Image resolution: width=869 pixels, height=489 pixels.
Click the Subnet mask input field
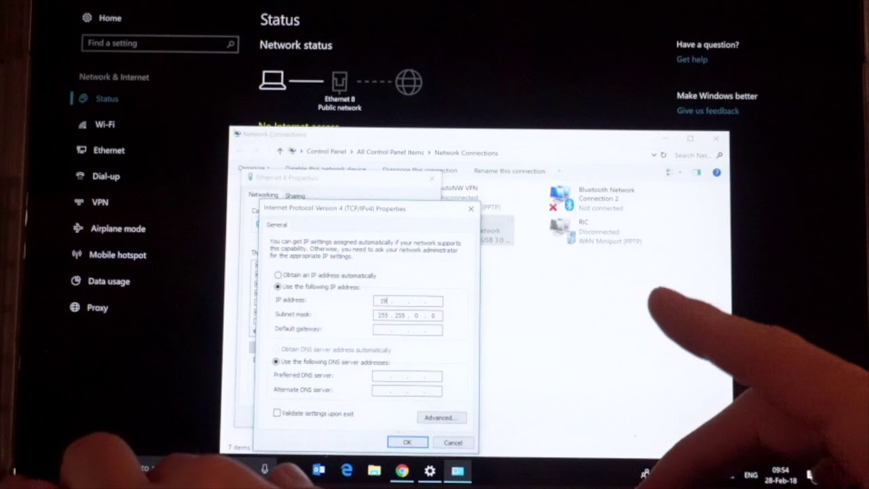click(408, 315)
